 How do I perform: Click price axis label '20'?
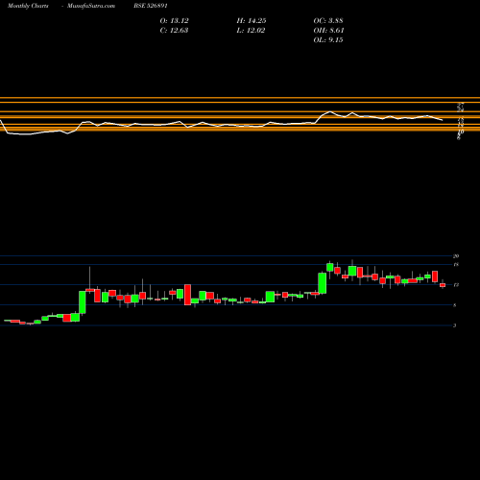point(456,256)
